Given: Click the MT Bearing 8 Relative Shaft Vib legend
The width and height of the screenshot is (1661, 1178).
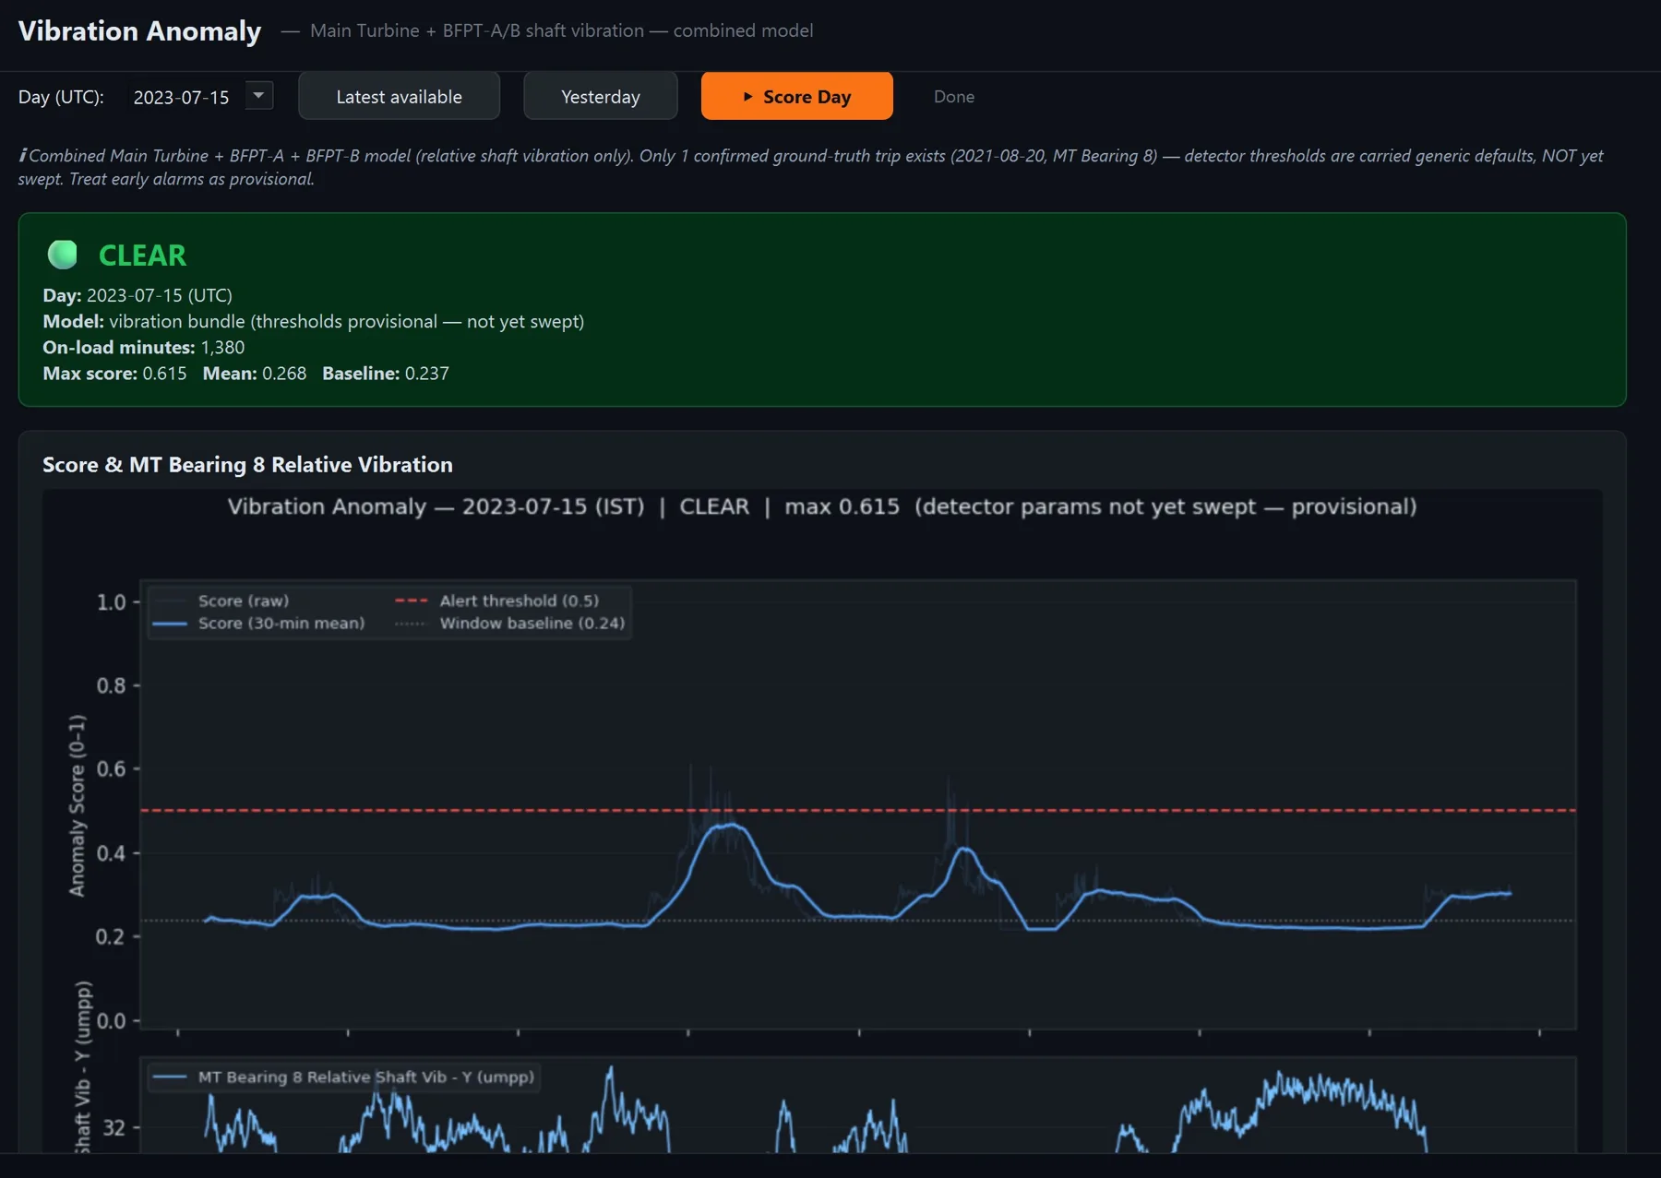Looking at the screenshot, I should pos(343,1077).
